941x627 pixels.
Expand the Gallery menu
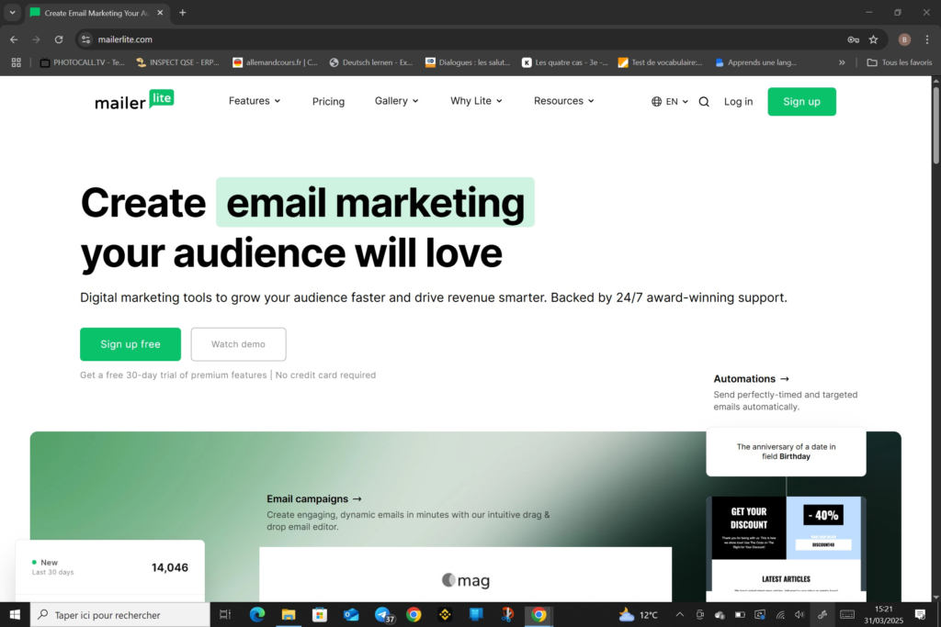tap(397, 101)
